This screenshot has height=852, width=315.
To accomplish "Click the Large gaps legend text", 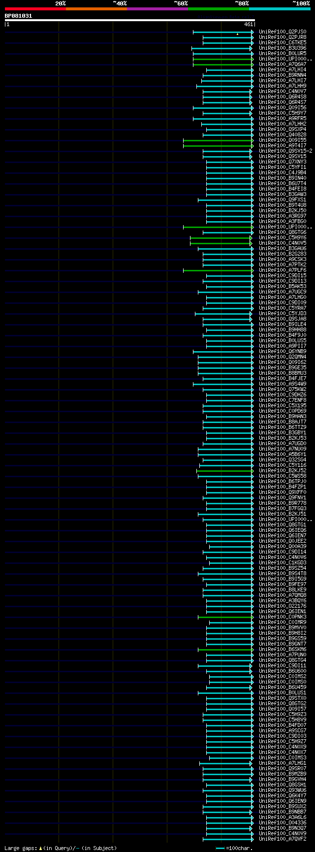I will 61,848.
